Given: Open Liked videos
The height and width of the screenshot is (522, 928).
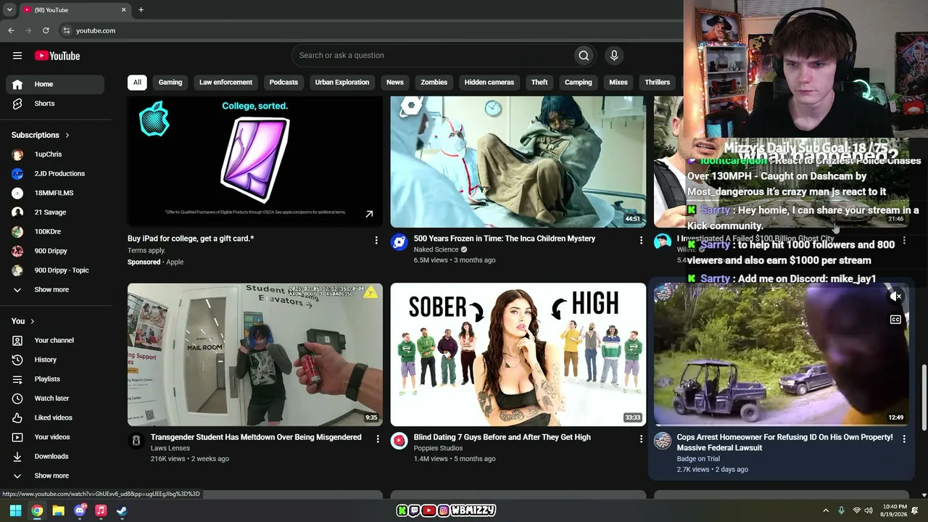Looking at the screenshot, I should point(55,418).
